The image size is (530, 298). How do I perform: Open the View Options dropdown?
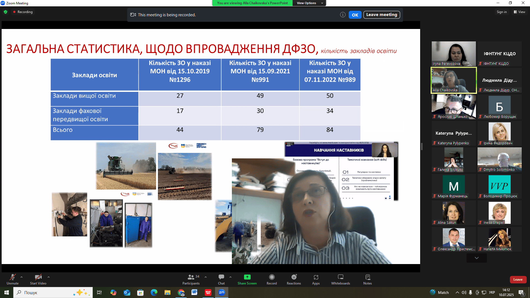[309, 3]
